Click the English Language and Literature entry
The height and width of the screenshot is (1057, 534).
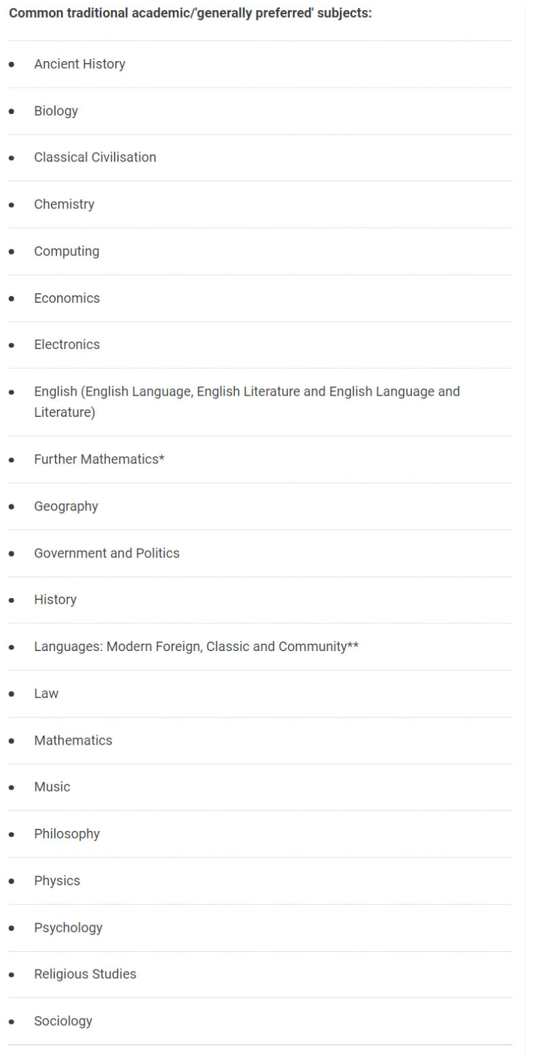(247, 401)
